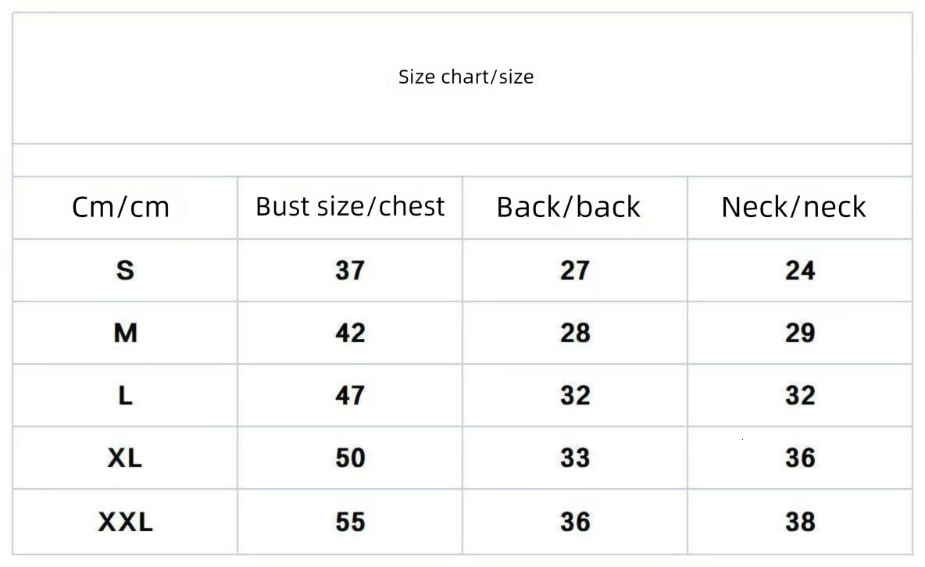The height and width of the screenshot is (567, 925).
Task: Select back value 33 for size XL
Action: (575, 458)
